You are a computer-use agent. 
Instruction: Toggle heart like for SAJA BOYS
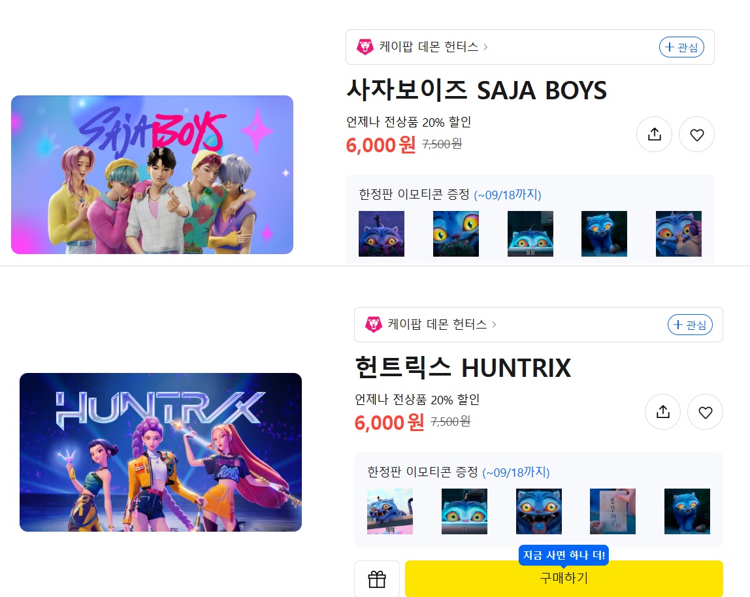(696, 135)
